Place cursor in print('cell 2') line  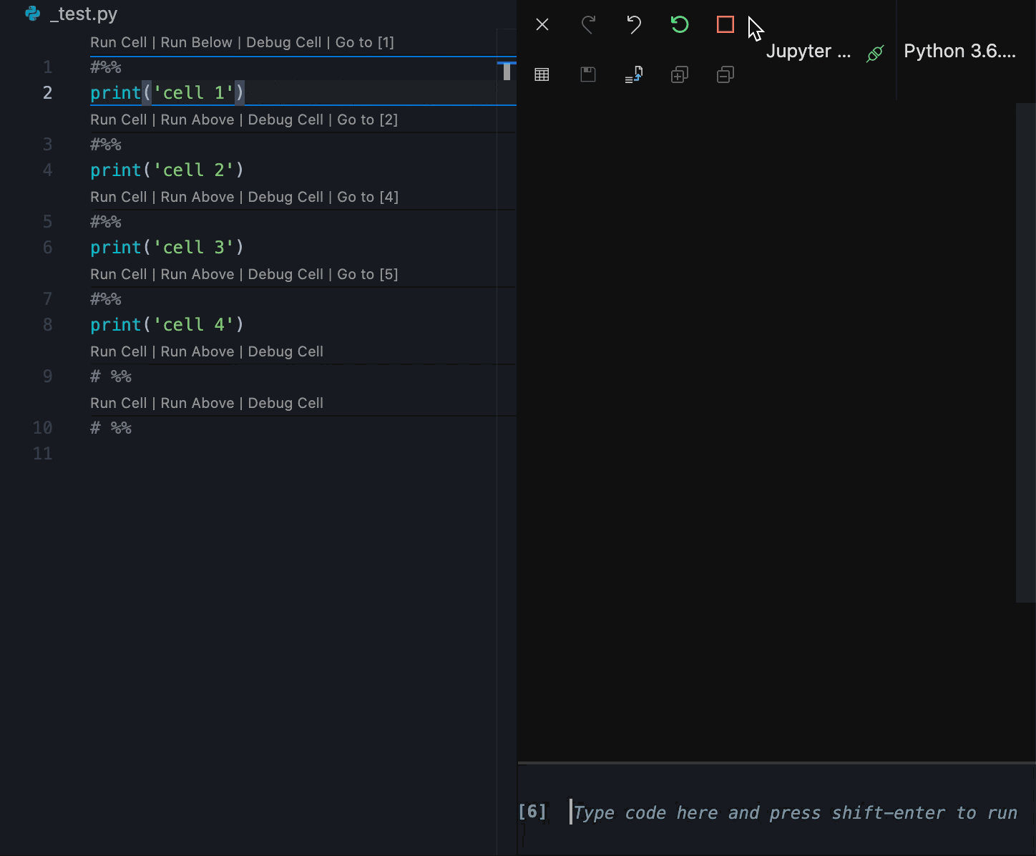pyautogui.click(x=167, y=170)
